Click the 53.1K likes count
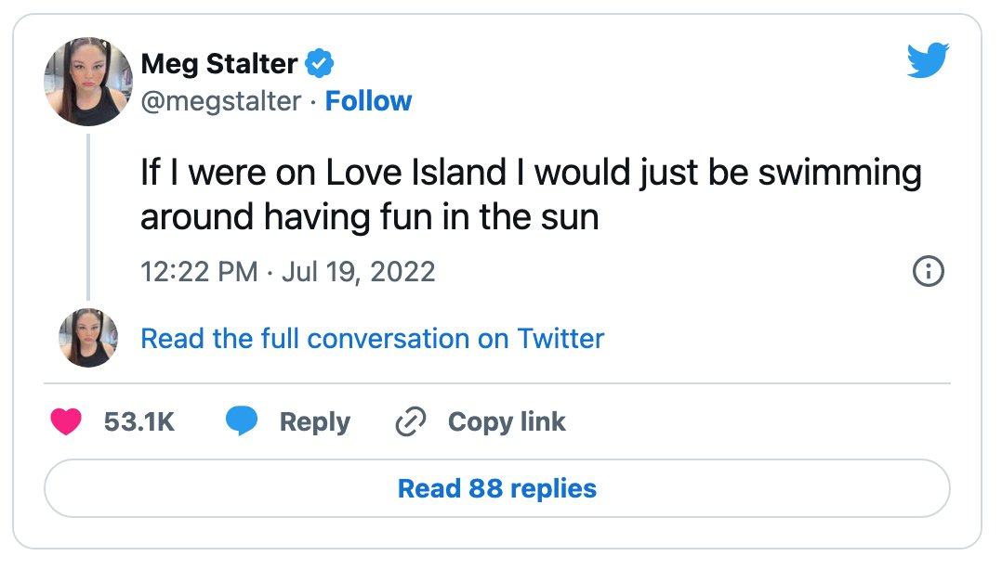Screen dimensions: 1002x569 pyautogui.click(x=139, y=421)
